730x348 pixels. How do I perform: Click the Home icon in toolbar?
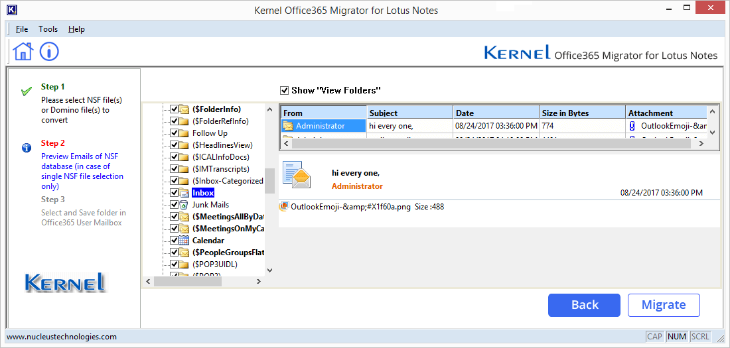pos(23,51)
